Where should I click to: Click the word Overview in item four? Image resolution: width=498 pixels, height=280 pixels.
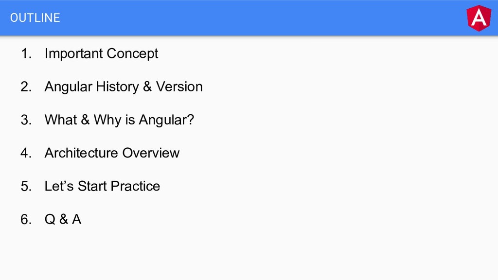coord(151,153)
